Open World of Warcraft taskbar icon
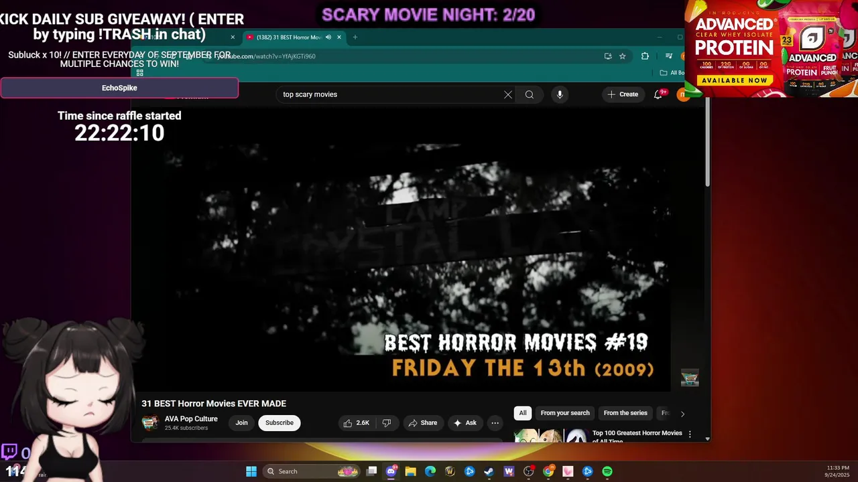 pyautogui.click(x=450, y=471)
